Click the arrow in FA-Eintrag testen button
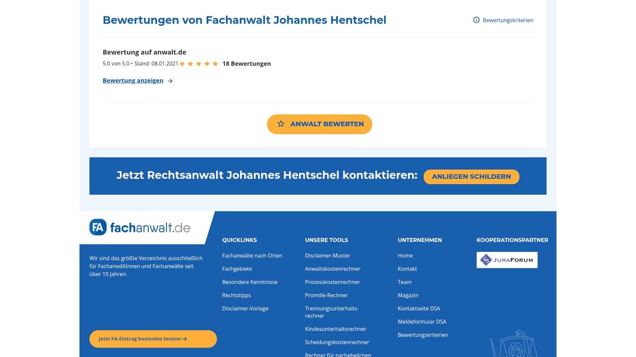Image resolution: width=636 pixels, height=357 pixels. 184,339
